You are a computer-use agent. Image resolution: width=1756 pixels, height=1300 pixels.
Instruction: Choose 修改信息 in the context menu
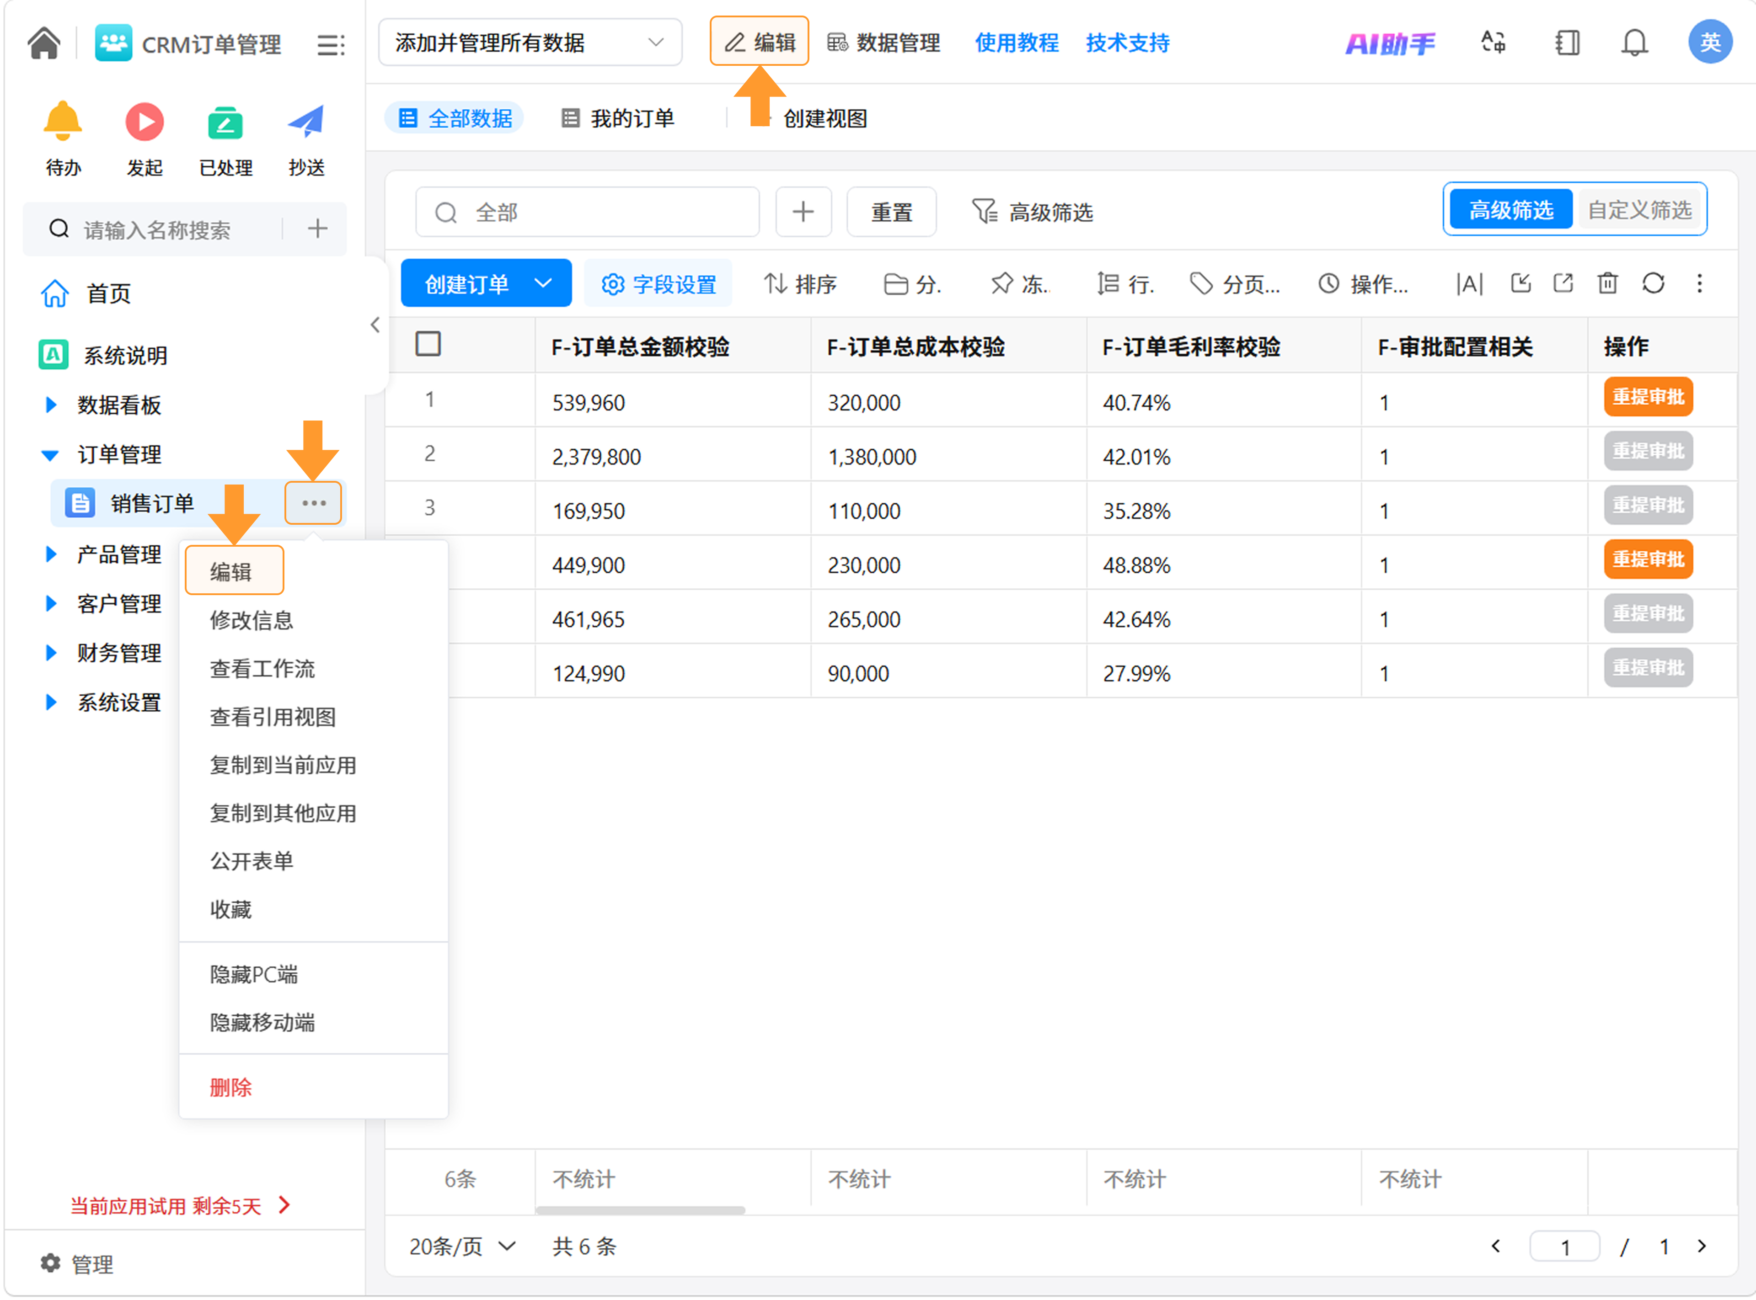pos(251,620)
